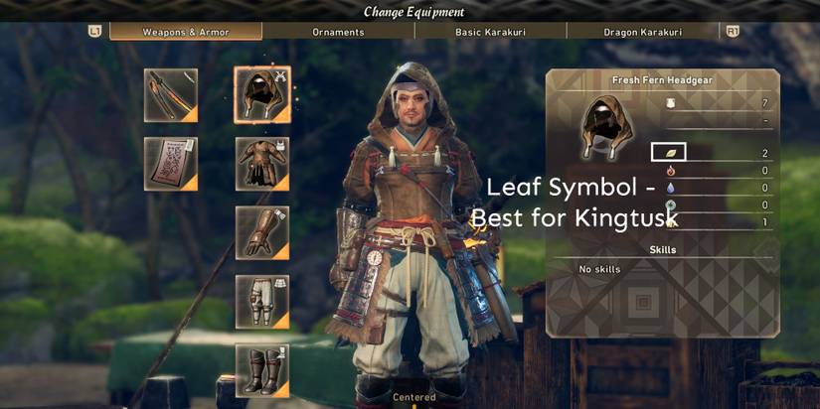Select the leg armor pants slot
Image resolution: width=820 pixels, height=409 pixels.
262,302
